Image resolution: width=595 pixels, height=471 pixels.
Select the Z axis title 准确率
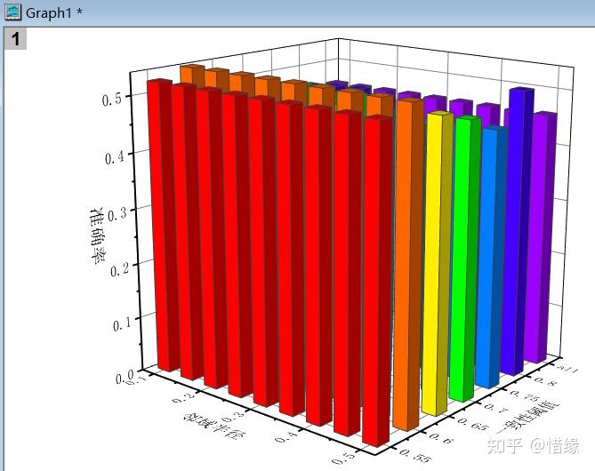pos(98,235)
